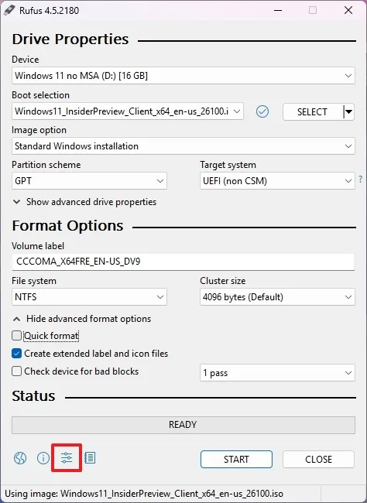Open the language globe icon
The image size is (367, 503).
click(20, 458)
